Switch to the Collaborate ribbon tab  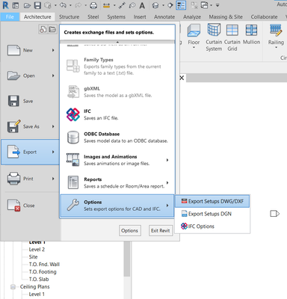pyautogui.click(x=264, y=17)
